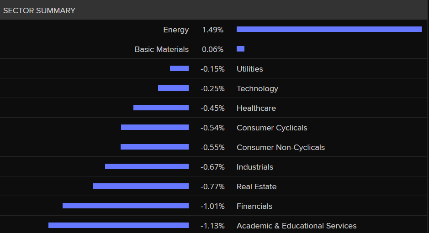Select the Basic Materials sector label
Viewport: 429px width, 233px height.
click(x=161, y=49)
